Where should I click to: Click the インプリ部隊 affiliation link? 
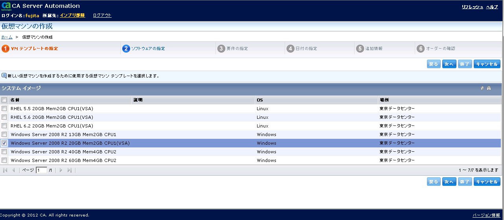click(x=72, y=15)
